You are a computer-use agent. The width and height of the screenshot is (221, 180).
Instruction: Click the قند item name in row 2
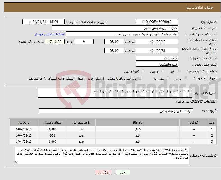[x=137, y=135]
